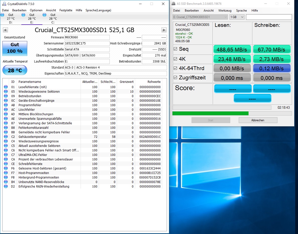The width and height of the screenshot is (298, 234).
Task: Open Festplatte menu in CrystalDiskInfo
Action: coord(66,10)
